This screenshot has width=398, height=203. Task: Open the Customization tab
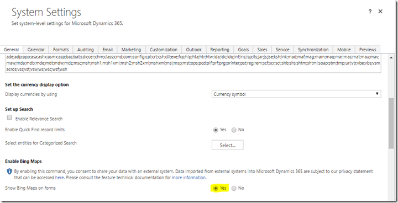click(x=164, y=50)
